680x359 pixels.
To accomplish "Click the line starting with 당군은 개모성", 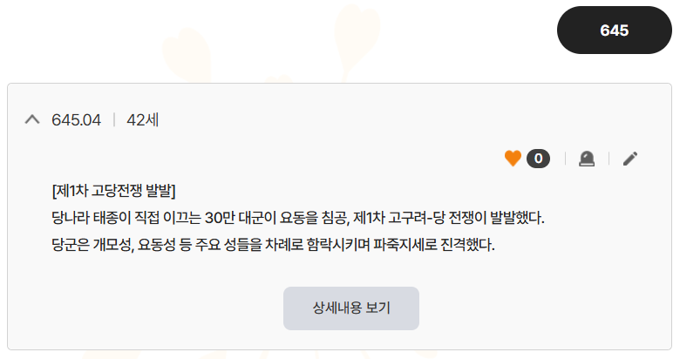I will tap(273, 244).
